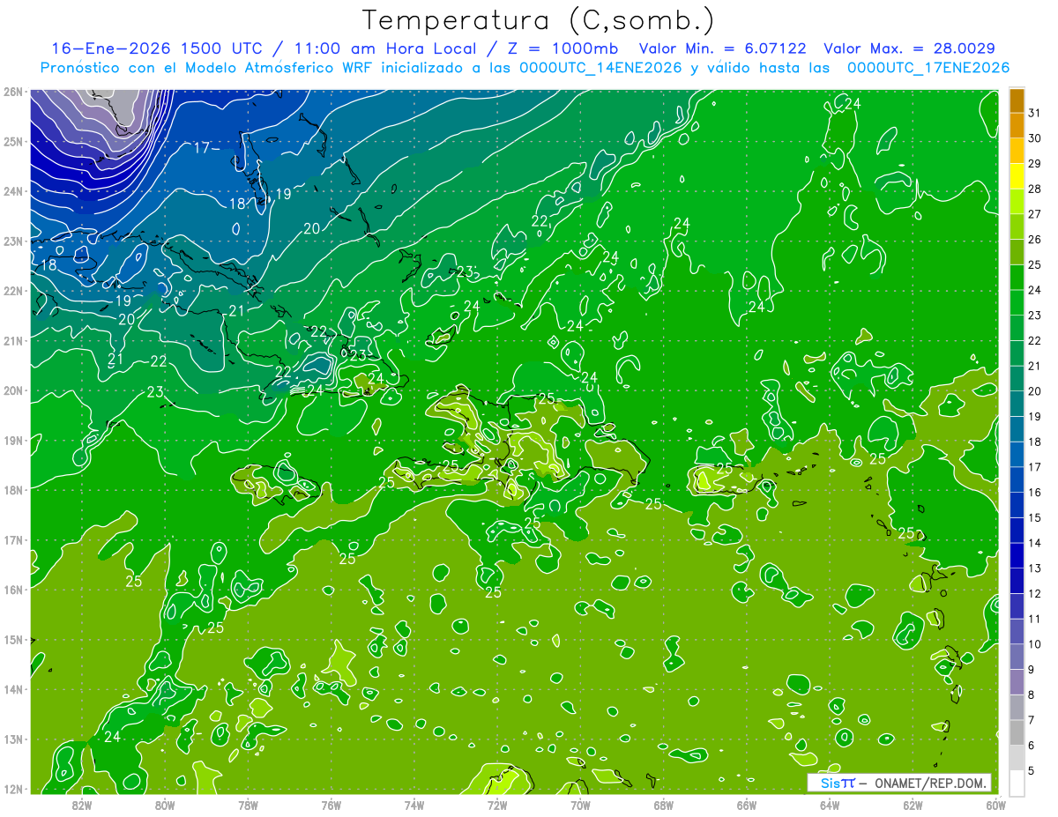The image size is (1058, 817).
Task: Click the legend scale label "12"
Action: [1035, 594]
